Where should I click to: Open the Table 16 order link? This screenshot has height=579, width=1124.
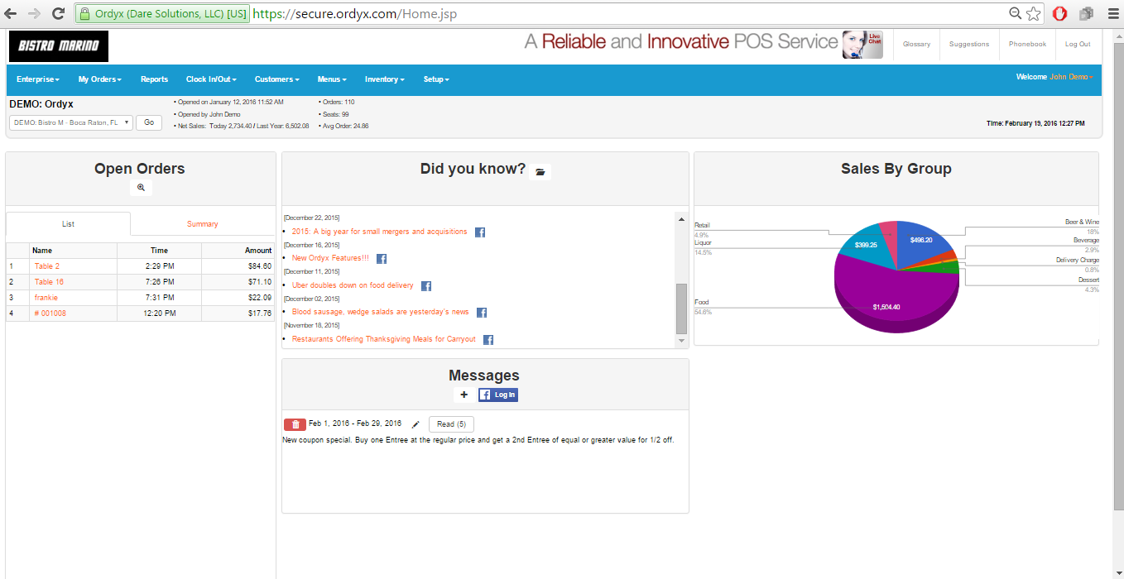tap(49, 282)
